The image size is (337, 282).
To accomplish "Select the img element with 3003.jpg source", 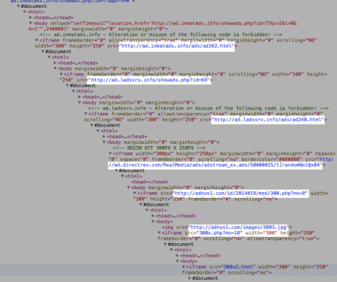I will [227, 227].
